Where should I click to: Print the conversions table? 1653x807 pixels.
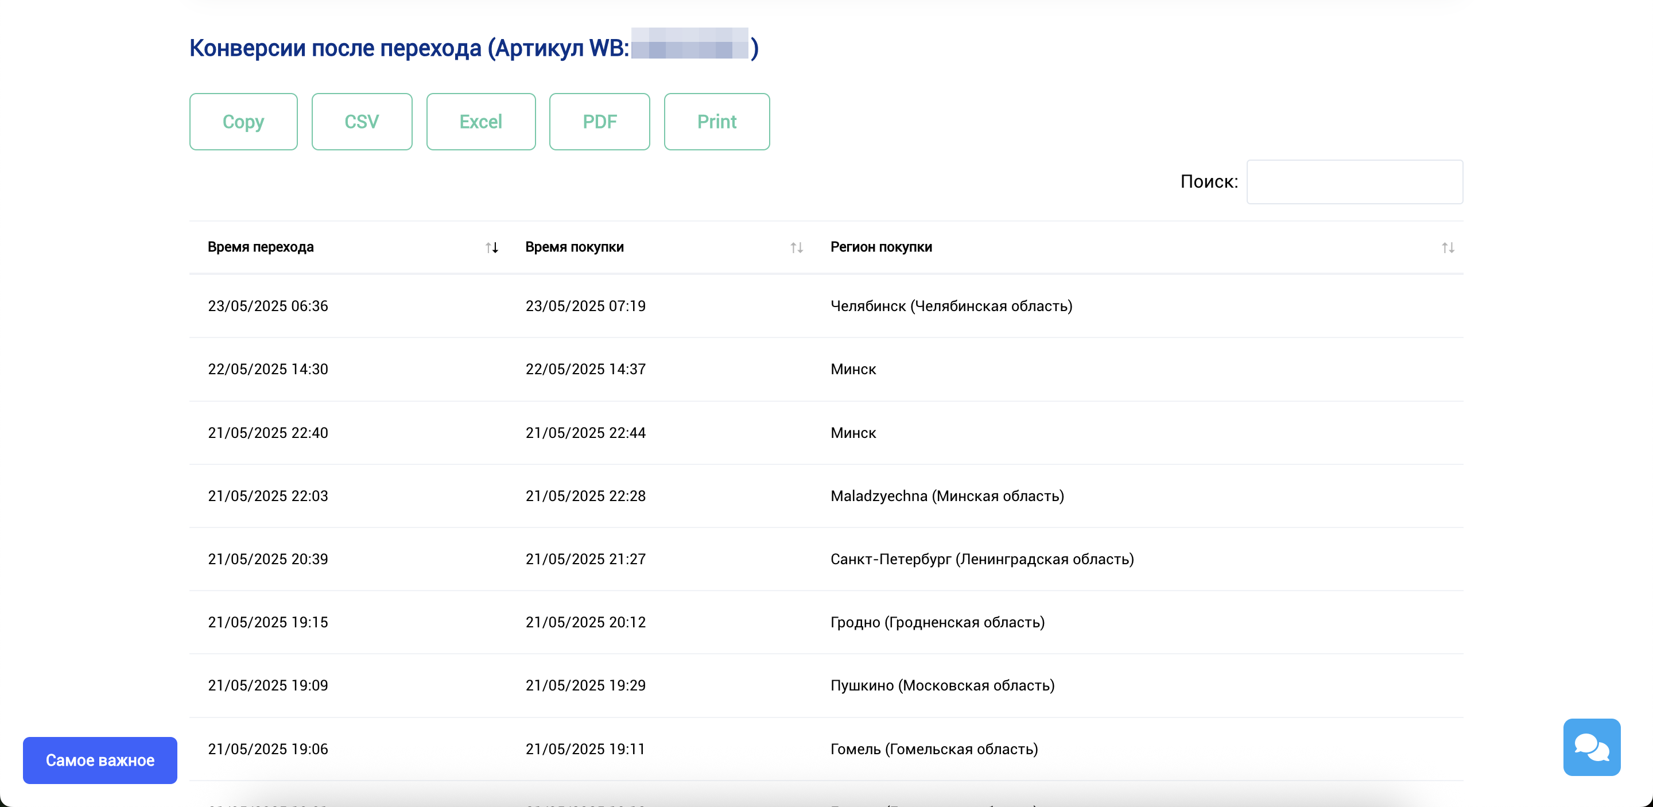click(x=717, y=122)
